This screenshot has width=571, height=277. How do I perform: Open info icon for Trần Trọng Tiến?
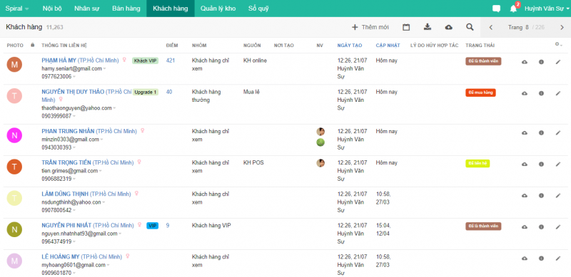[541, 164]
